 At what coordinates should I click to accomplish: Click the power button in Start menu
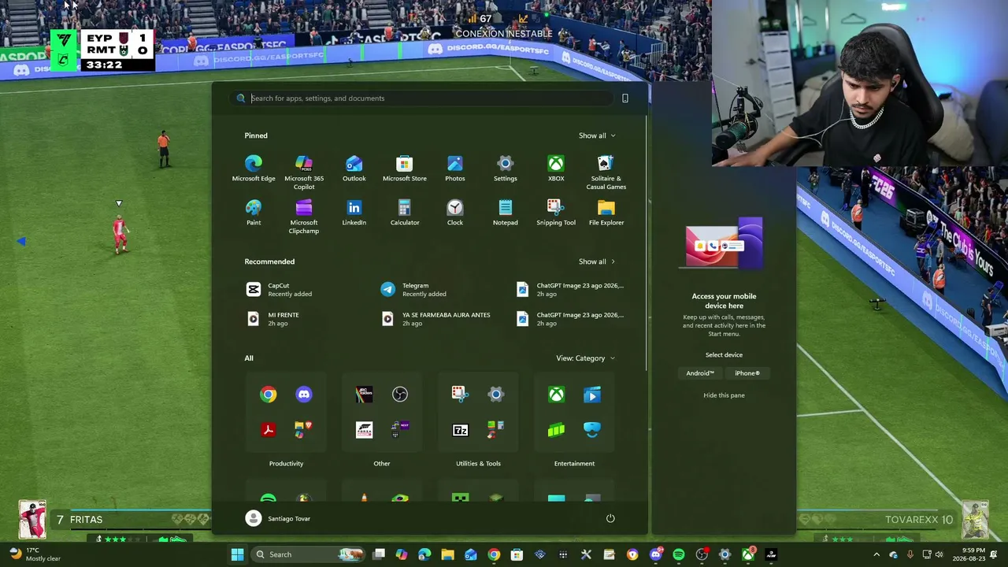pyautogui.click(x=610, y=518)
